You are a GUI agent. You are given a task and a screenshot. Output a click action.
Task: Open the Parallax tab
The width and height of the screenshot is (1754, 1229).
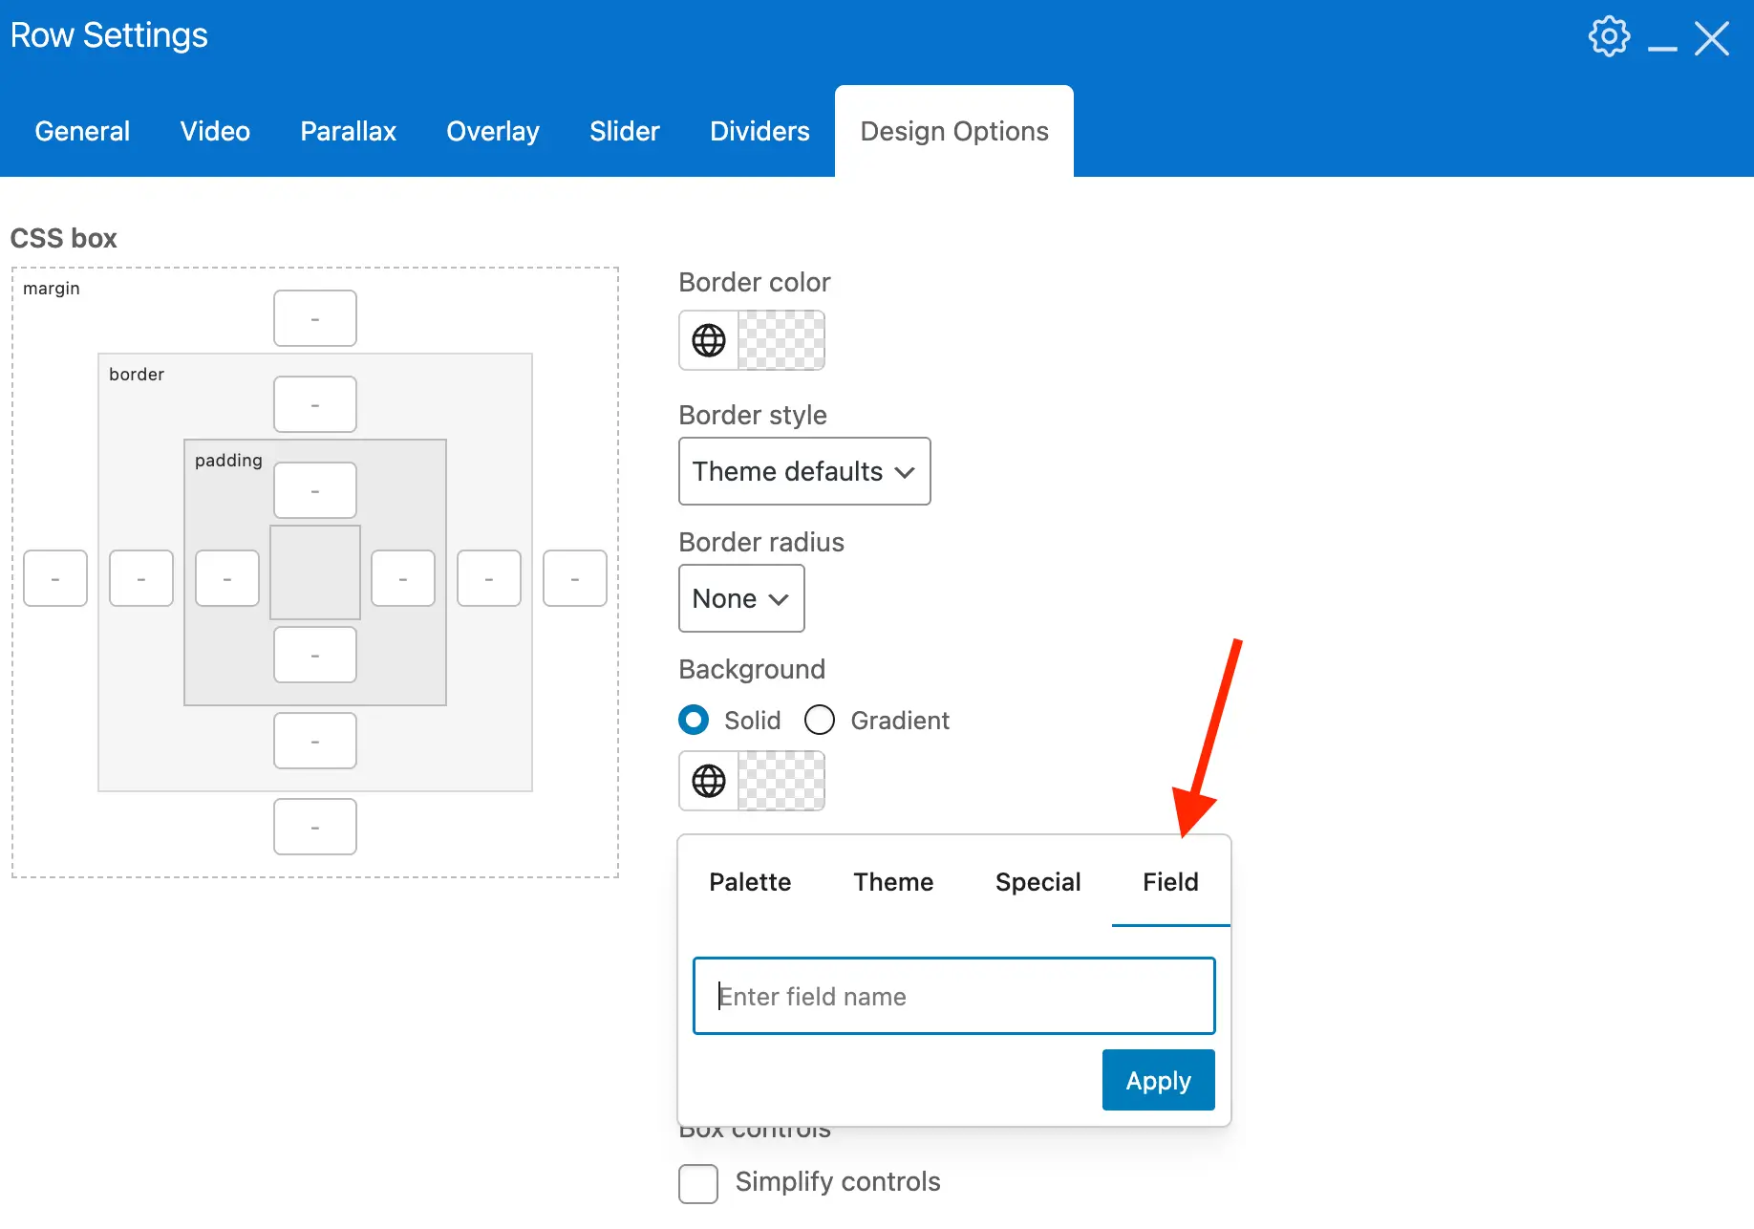[348, 131]
